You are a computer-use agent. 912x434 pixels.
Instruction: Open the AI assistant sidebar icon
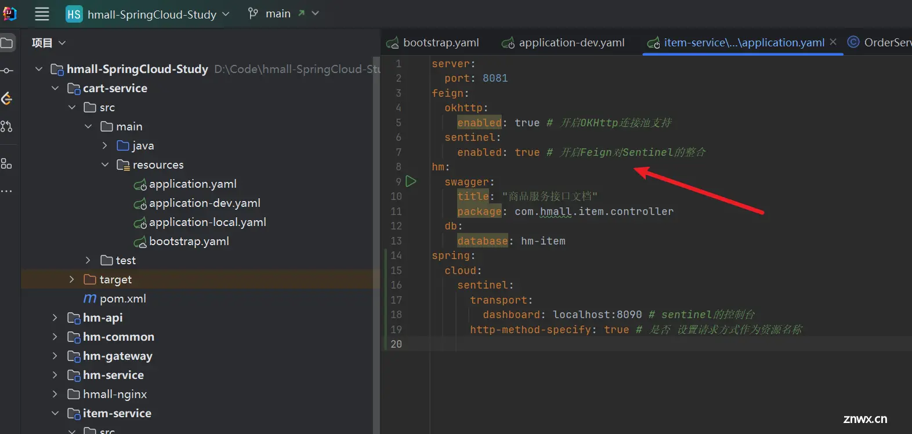coord(7,99)
